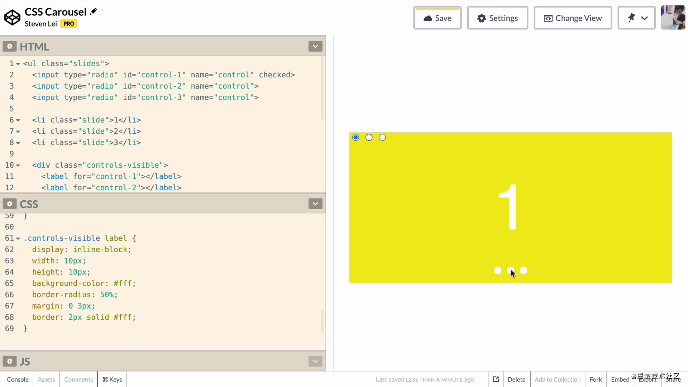Click the Save button

[438, 18]
